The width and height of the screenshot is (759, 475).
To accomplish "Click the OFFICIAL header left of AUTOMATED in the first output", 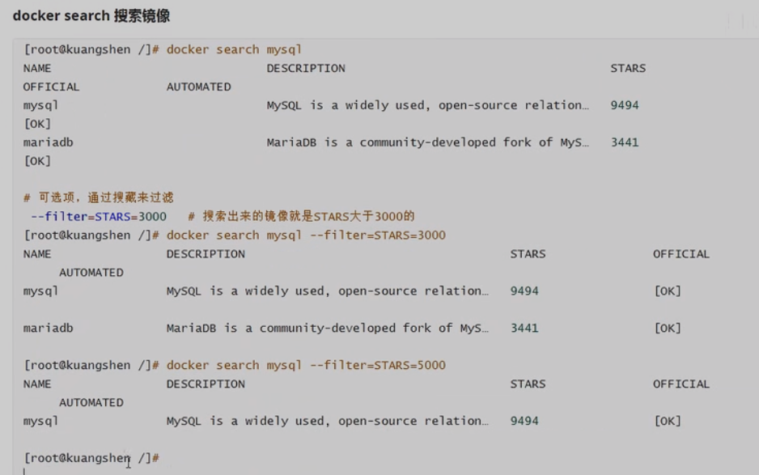I will point(51,87).
